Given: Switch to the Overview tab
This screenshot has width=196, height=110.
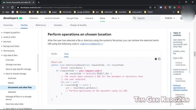Looking at the screenshot, I should (x=8, y=25).
